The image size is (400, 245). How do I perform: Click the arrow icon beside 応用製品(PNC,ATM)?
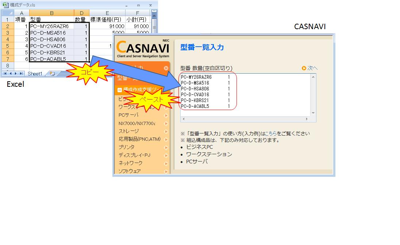(166, 140)
